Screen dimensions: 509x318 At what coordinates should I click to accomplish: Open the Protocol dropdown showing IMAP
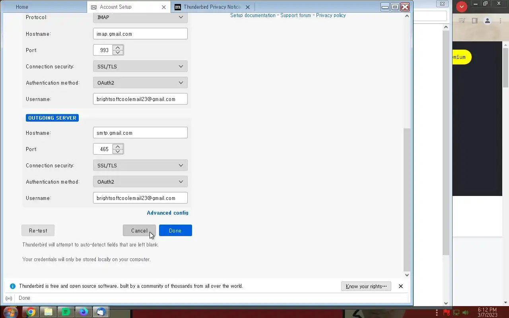click(140, 17)
